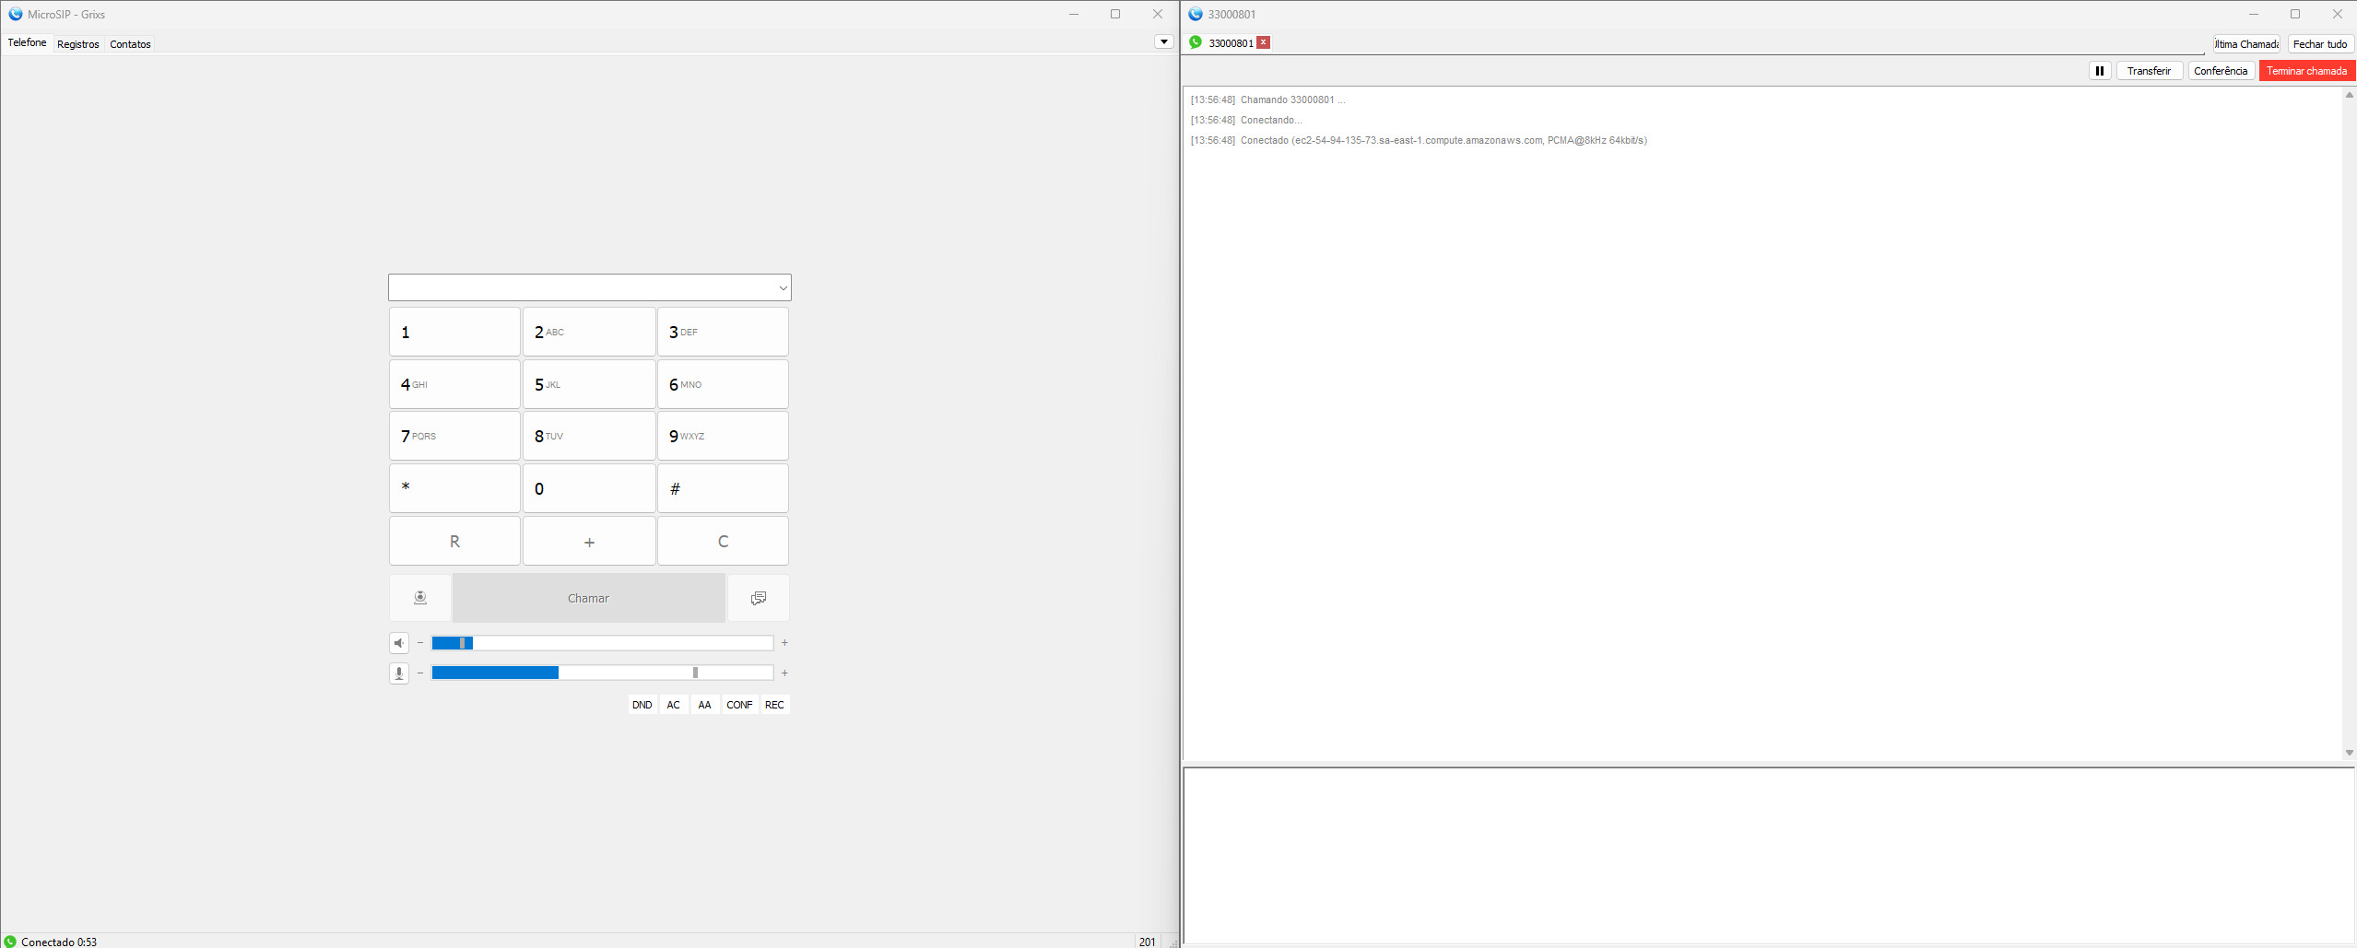
Task: Expand the dial number combo box dropdown
Action: pyautogui.click(x=783, y=288)
